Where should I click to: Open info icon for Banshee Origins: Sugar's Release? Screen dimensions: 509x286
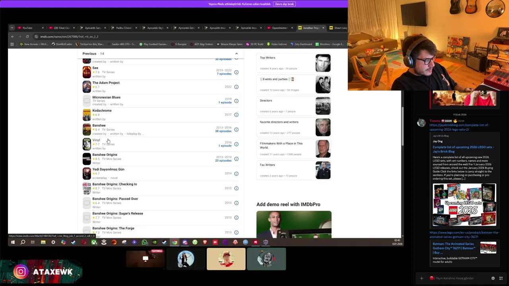(236, 218)
